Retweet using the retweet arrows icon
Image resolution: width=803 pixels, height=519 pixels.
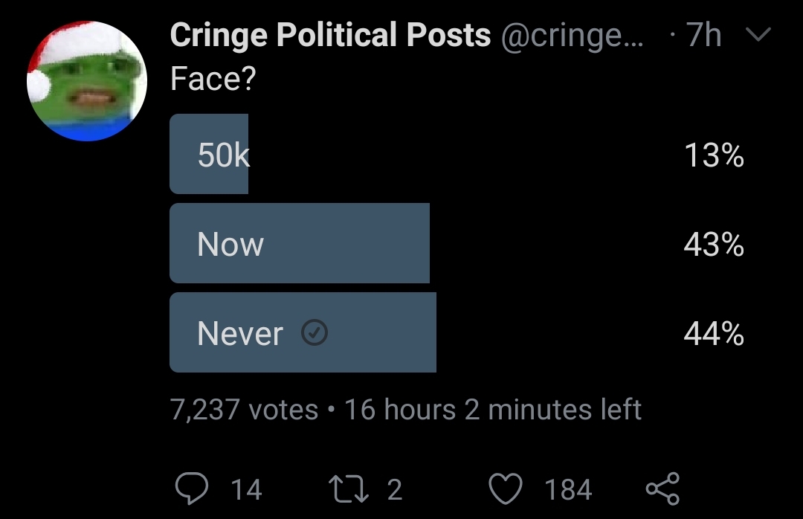(x=348, y=489)
